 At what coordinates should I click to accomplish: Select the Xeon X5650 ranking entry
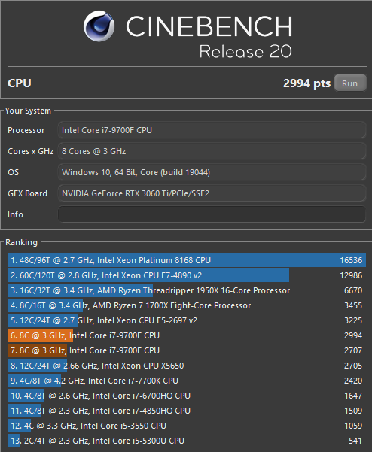pos(187,366)
